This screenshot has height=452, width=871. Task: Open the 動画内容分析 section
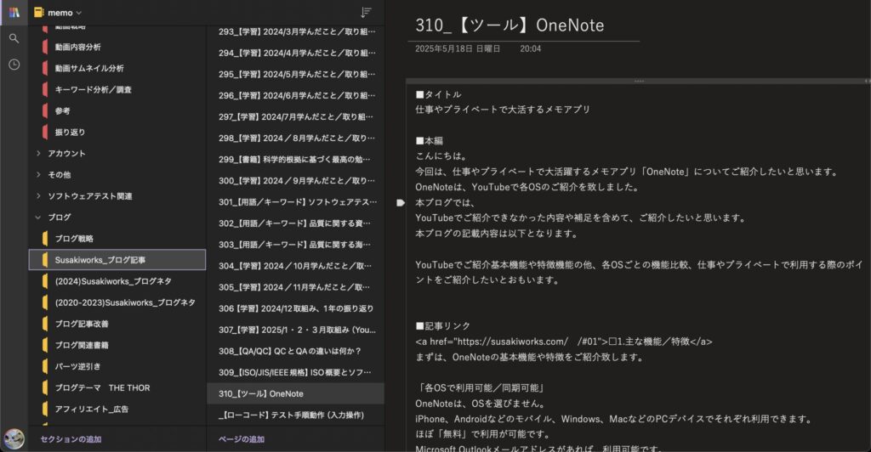pos(117,47)
